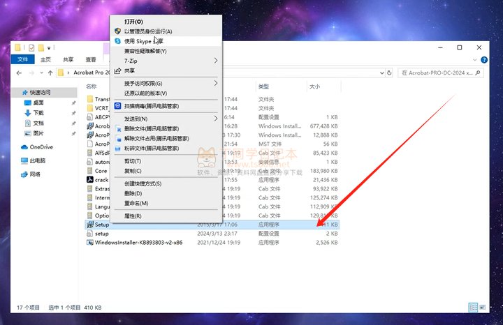Select Copy (复制) in the context menu
Image resolution: width=503 pixels, height=325 pixels.
point(166,171)
